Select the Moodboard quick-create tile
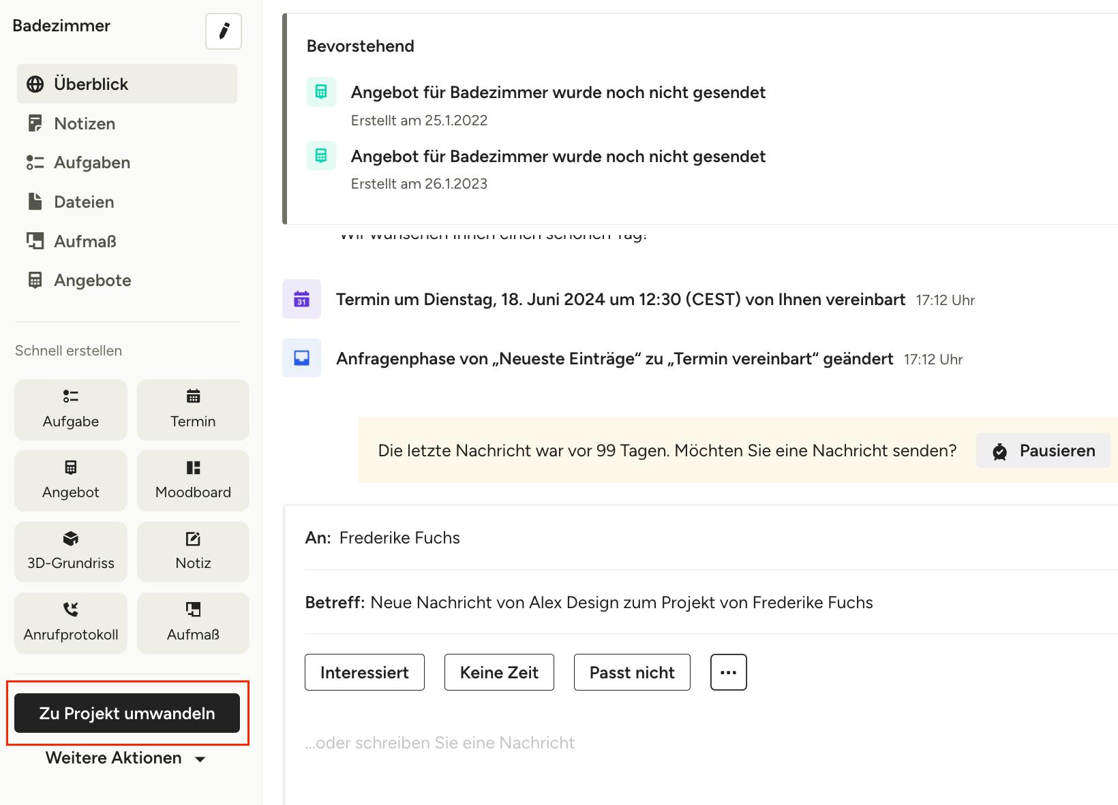Image resolution: width=1118 pixels, height=805 pixels. (193, 481)
